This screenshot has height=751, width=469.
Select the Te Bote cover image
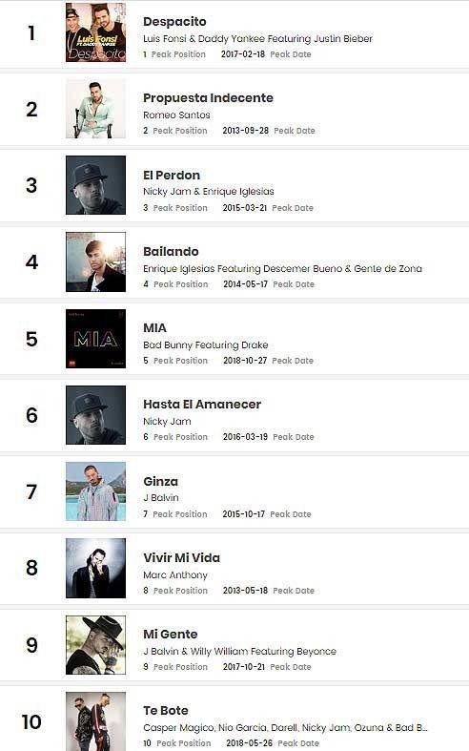click(95, 721)
